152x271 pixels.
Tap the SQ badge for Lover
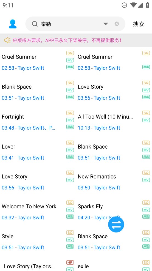70,143
